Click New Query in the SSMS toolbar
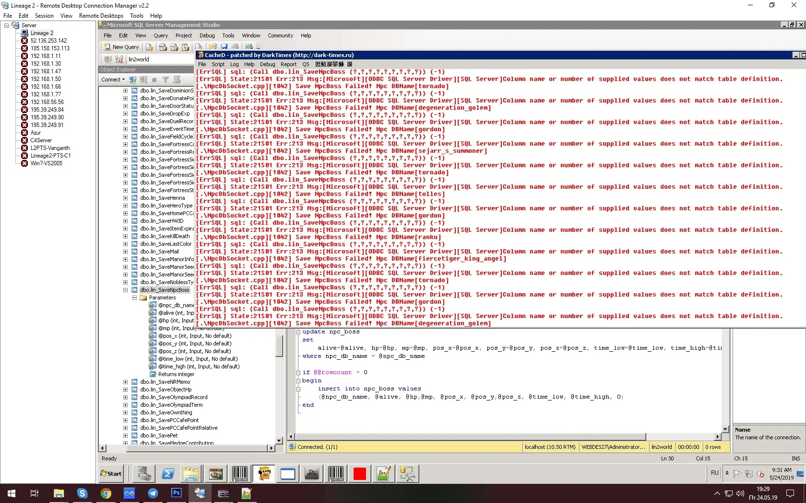806x503 pixels. [x=122, y=47]
